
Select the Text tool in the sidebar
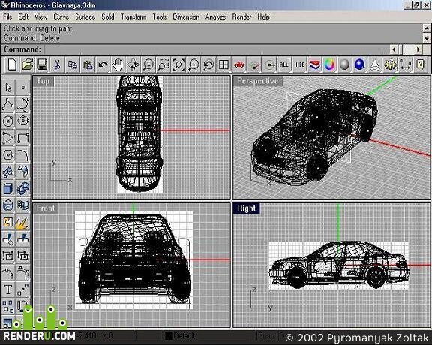tap(8, 289)
